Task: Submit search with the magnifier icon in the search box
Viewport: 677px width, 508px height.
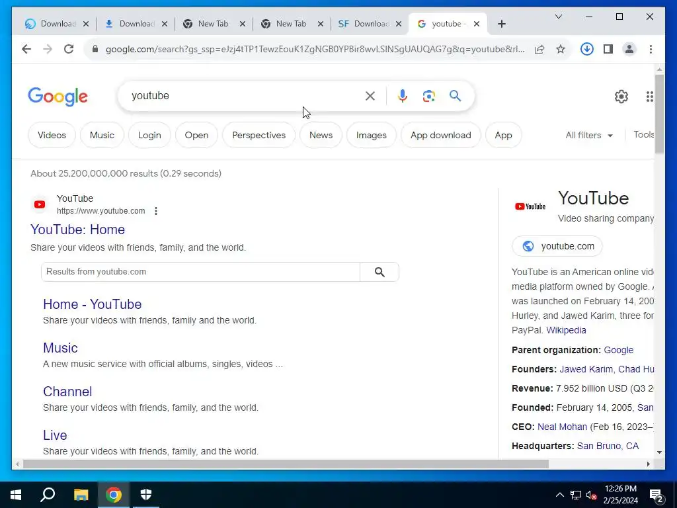Action: (x=455, y=95)
